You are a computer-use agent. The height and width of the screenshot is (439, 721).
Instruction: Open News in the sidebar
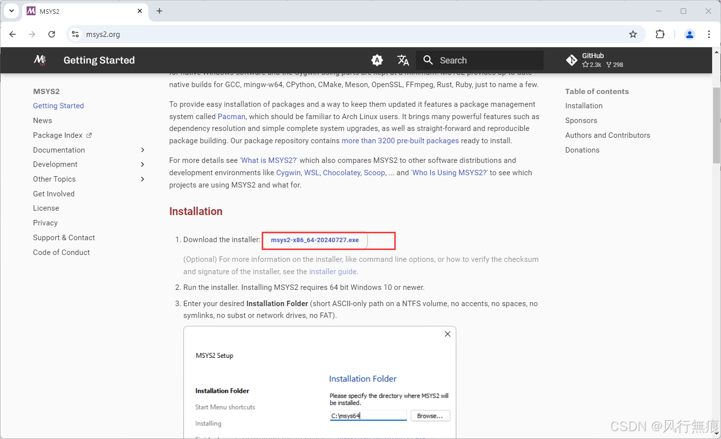(x=42, y=121)
